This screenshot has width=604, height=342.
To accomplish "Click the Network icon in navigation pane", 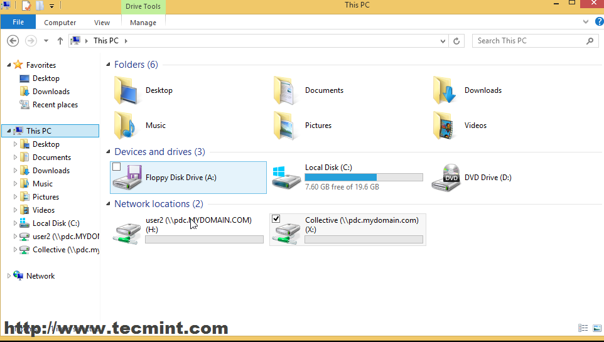I will pyautogui.click(x=18, y=275).
